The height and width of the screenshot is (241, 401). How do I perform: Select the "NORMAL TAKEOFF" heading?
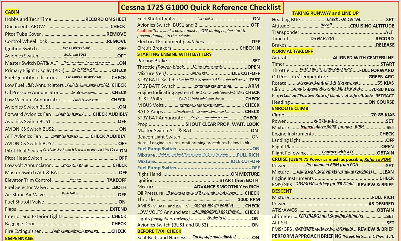(x=292, y=51)
